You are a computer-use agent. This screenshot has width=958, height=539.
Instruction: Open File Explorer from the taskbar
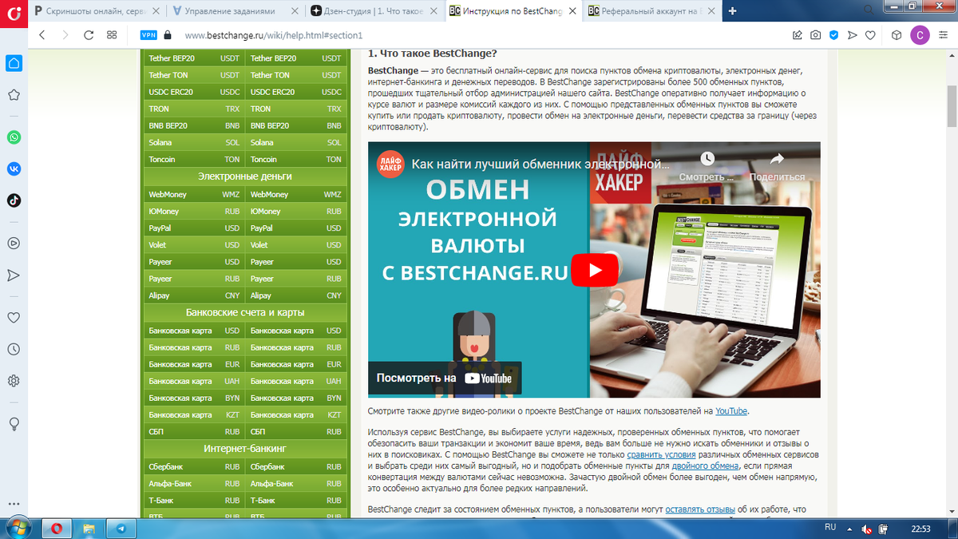coord(89,529)
